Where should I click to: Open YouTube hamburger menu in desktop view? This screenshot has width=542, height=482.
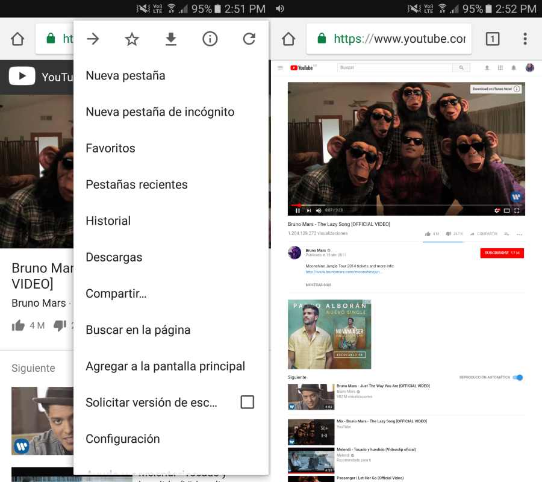(x=280, y=67)
